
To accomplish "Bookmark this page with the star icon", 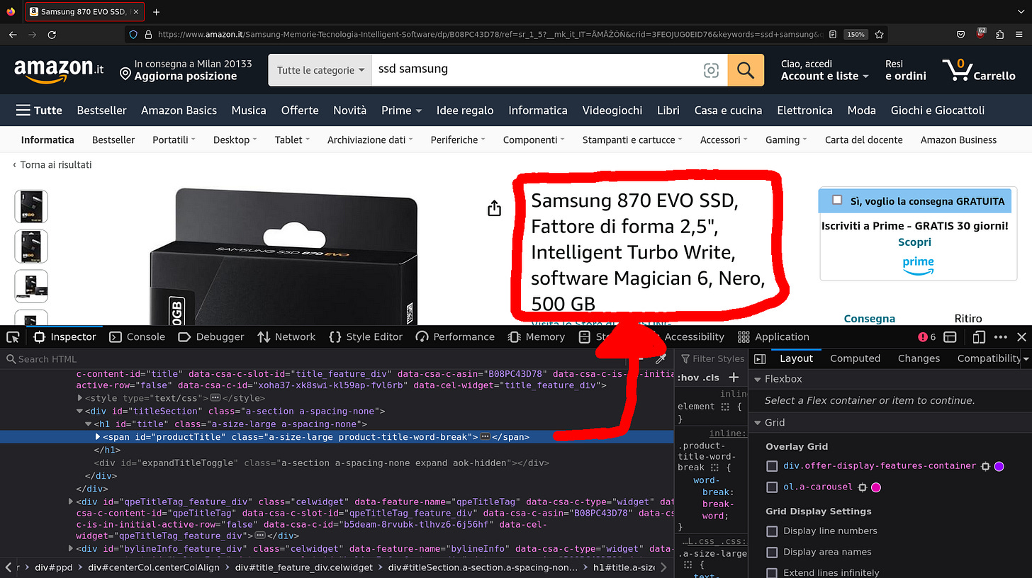I will 879,34.
